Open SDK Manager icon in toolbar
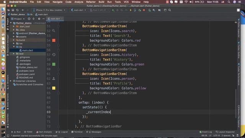 [x=154, y=10]
